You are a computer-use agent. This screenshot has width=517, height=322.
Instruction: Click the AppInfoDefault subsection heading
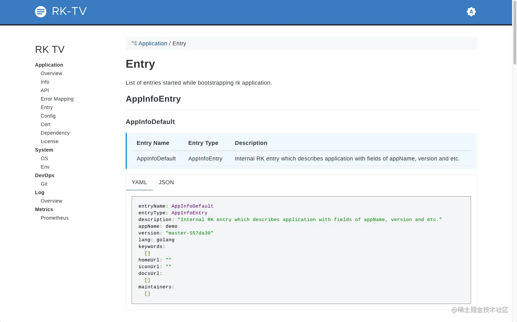coord(150,122)
